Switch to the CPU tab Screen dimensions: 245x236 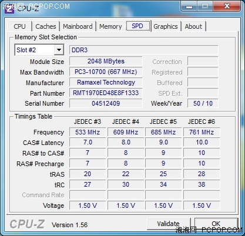tap(19, 26)
